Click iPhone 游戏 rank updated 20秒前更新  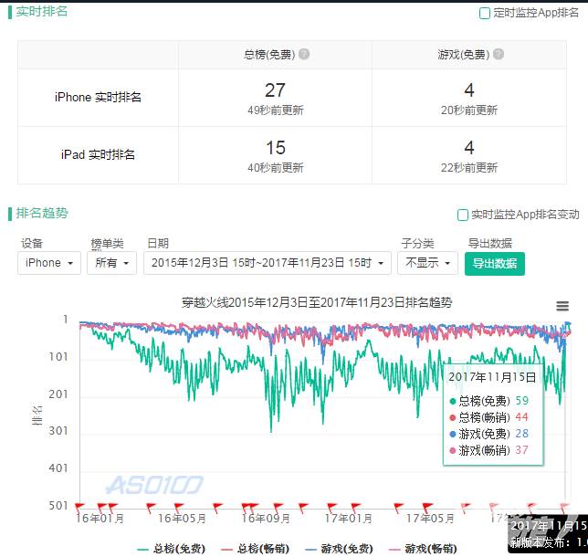coord(469,110)
